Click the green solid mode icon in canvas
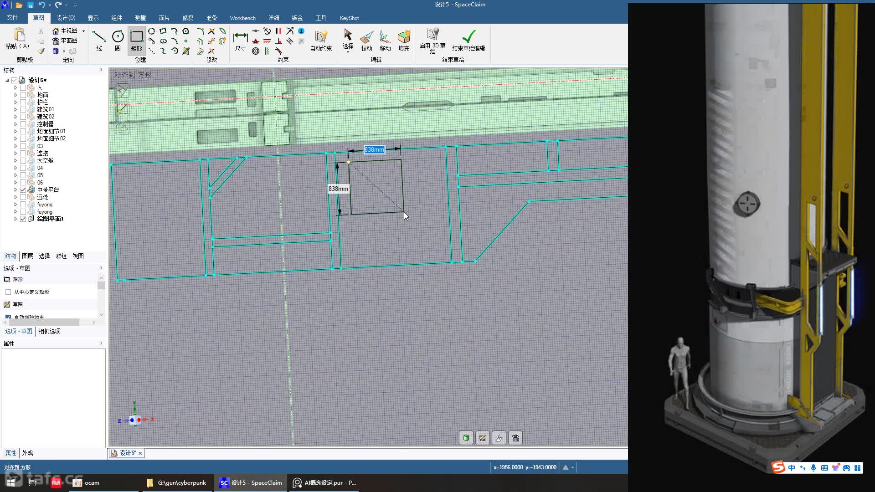This screenshot has height=492, width=875. 466,438
